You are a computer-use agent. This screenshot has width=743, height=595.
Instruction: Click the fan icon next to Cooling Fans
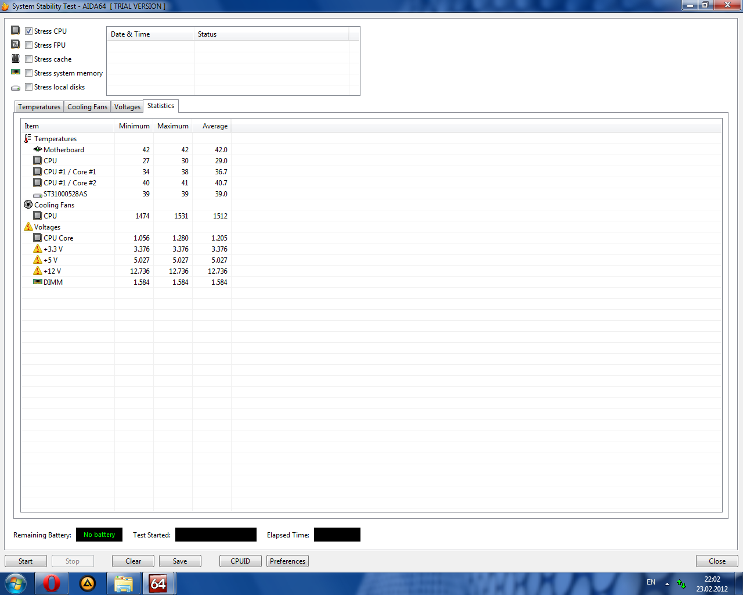click(28, 205)
